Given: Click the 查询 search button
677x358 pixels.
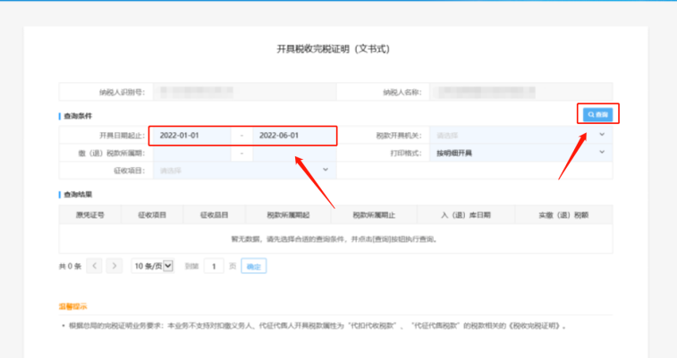Looking at the screenshot, I should click(x=598, y=115).
